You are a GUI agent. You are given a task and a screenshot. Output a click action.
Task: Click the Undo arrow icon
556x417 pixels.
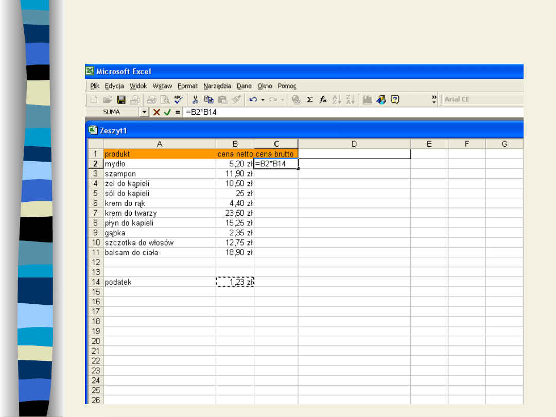[x=253, y=100]
